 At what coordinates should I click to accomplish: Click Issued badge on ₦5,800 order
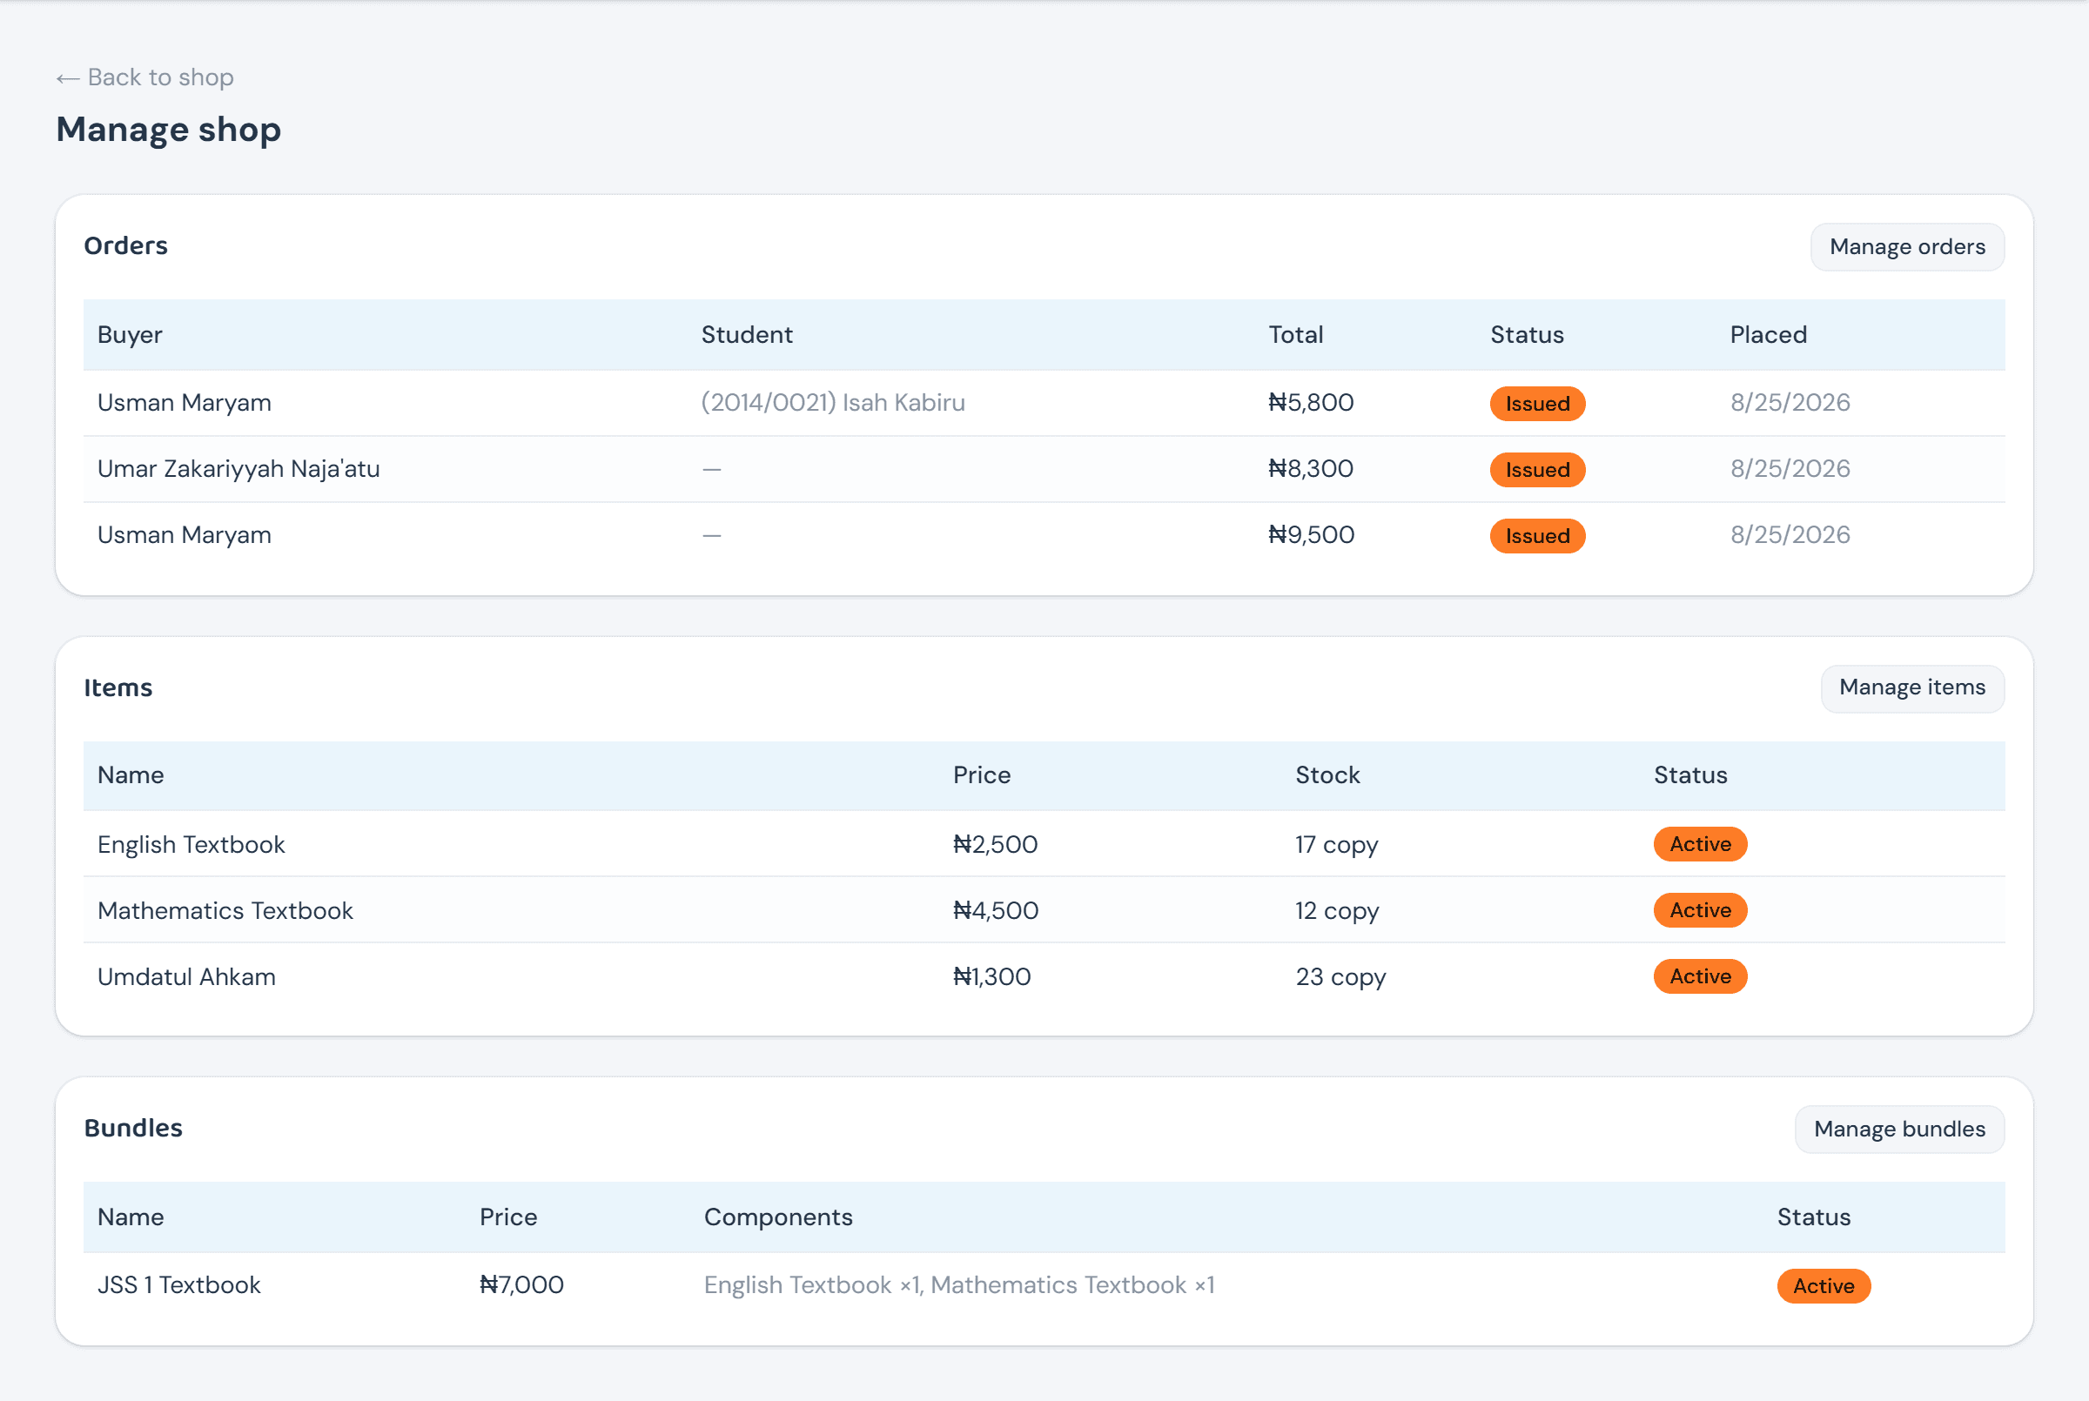tap(1537, 403)
